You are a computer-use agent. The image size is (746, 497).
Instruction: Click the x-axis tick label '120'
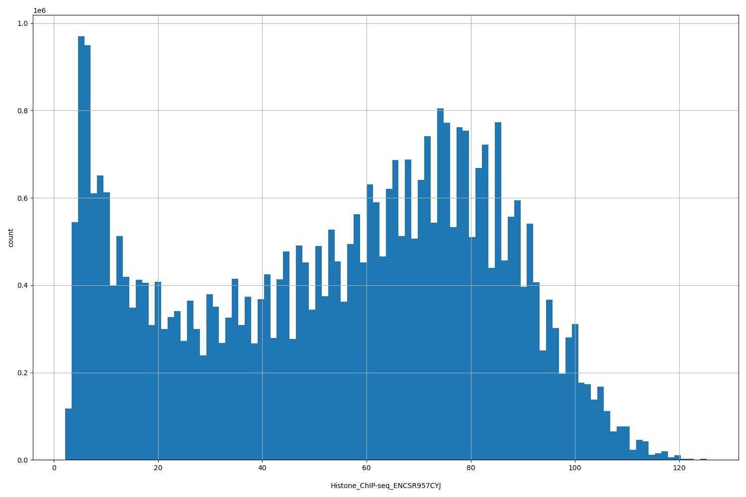[679, 468]
